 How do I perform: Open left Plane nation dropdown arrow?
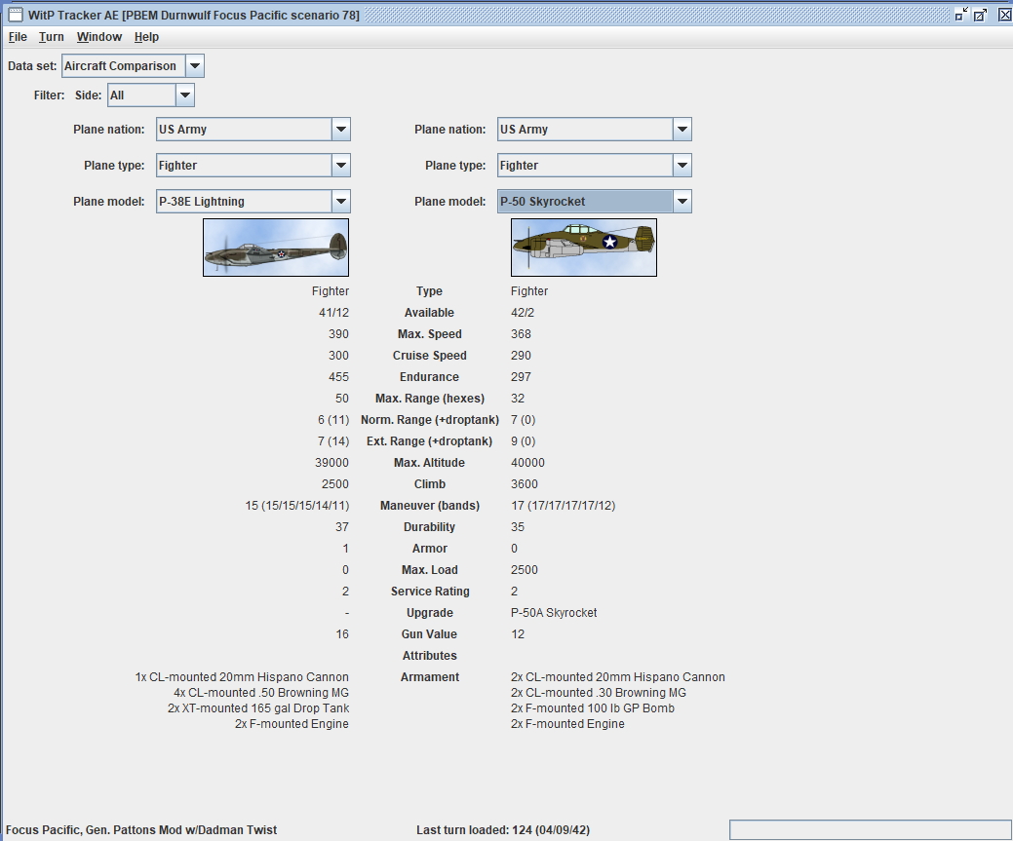click(x=341, y=130)
